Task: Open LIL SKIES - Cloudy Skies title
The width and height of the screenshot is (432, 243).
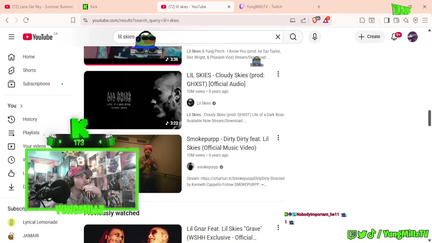Action: click(x=225, y=80)
